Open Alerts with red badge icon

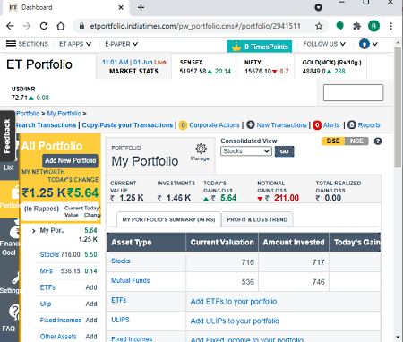(326, 125)
